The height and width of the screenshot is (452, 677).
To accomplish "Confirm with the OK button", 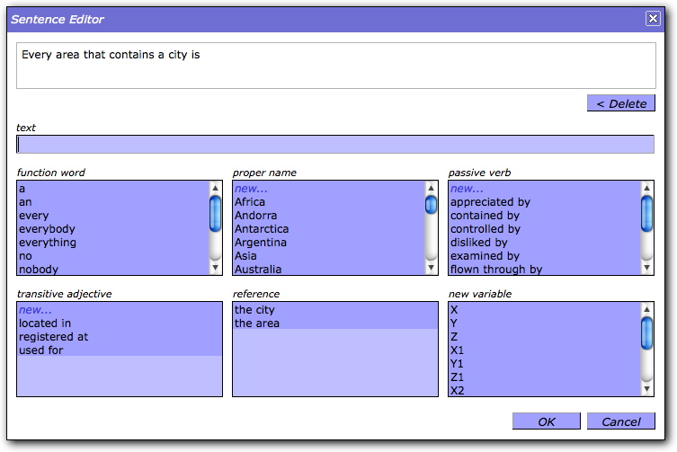I will click(547, 421).
